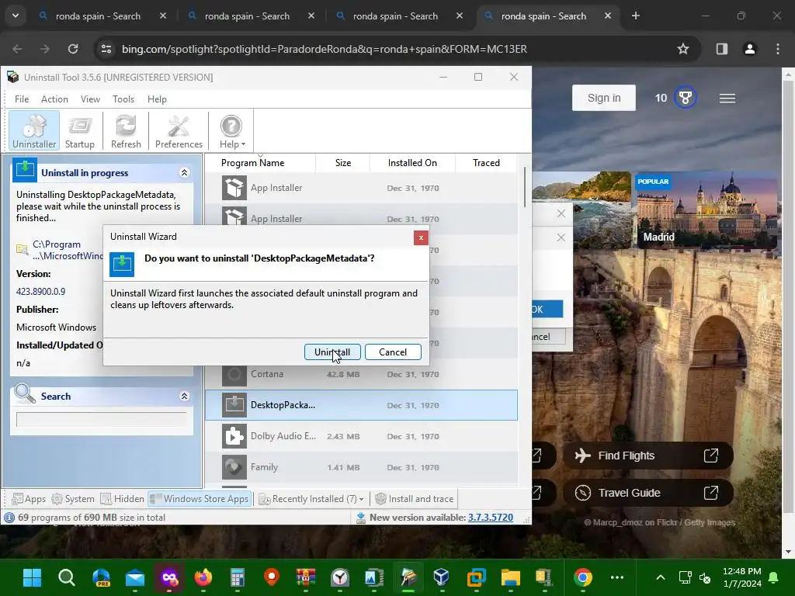Viewport: 795px width, 596px height.
Task: Cancel the Uninstall Wizard dialog
Action: coord(393,352)
